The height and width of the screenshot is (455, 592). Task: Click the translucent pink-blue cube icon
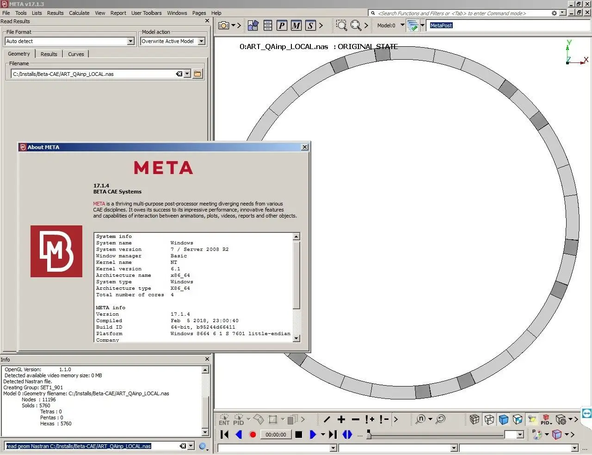557,434
